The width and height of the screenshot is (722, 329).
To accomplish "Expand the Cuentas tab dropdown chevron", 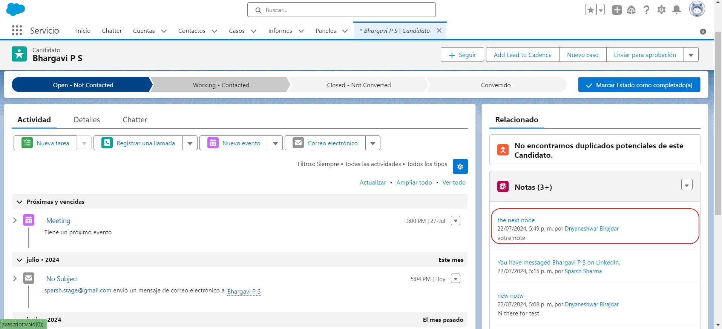I will pos(164,31).
